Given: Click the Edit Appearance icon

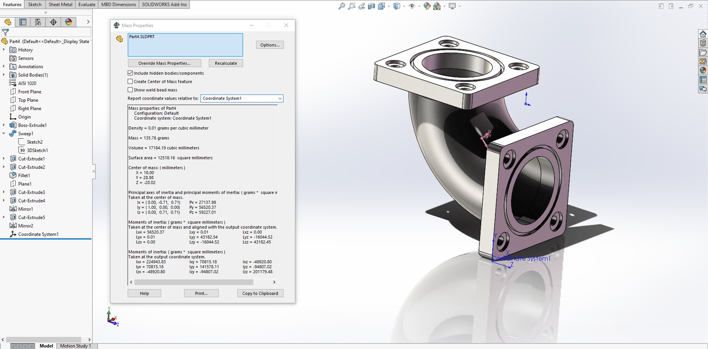Looking at the screenshot, I should pyautogui.click(x=427, y=6).
